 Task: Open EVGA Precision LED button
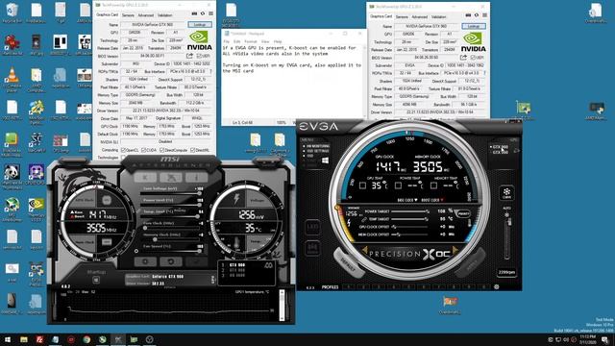point(312,227)
